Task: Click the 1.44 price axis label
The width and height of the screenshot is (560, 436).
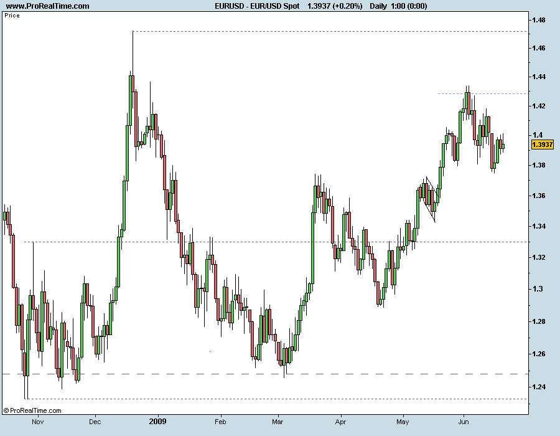Action: [x=539, y=77]
